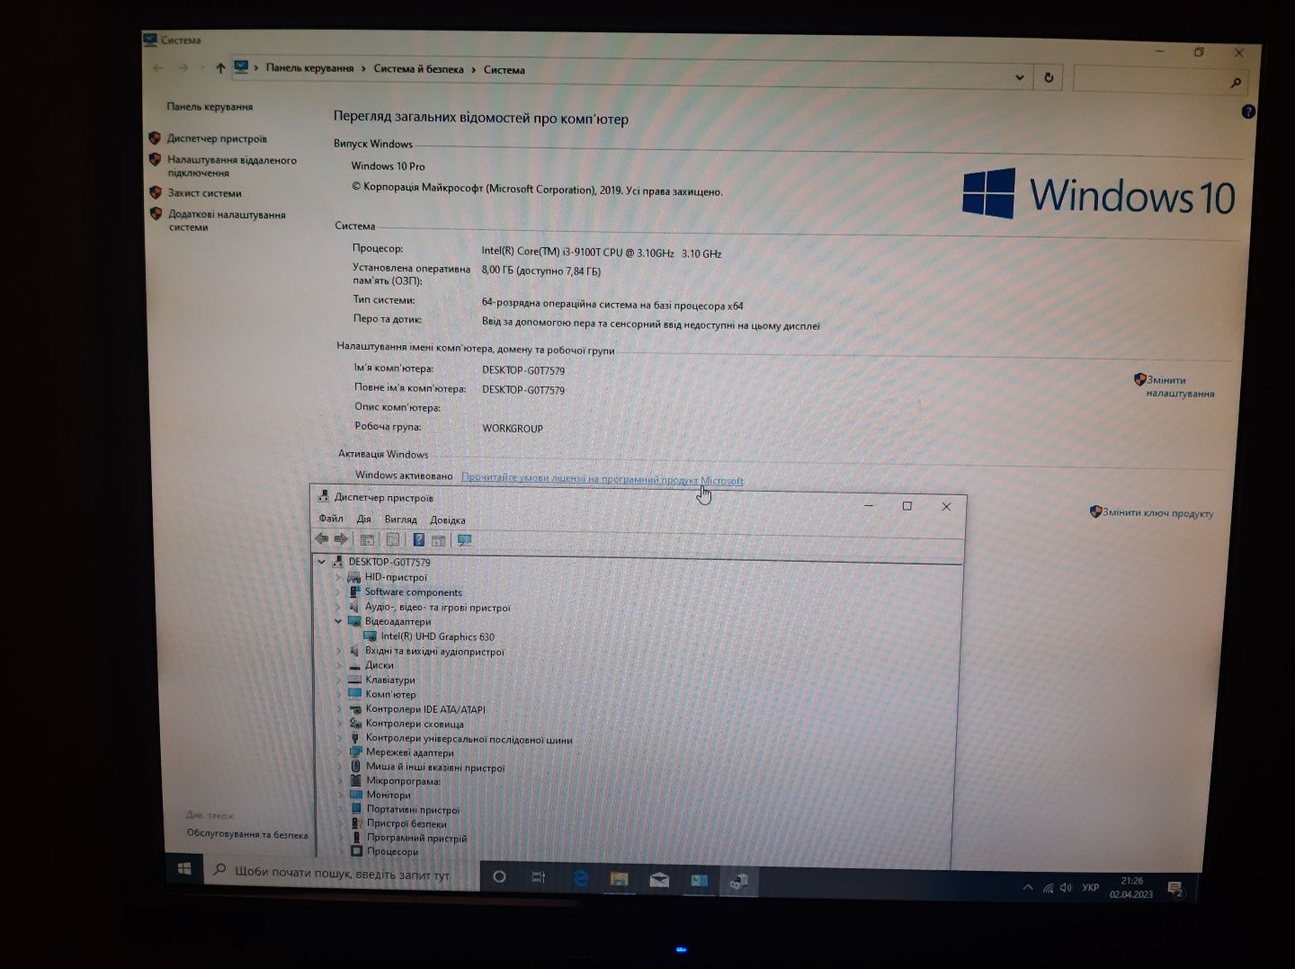Image resolution: width=1295 pixels, height=969 pixels.
Task: Open Mail app from taskbar
Action: click(659, 880)
